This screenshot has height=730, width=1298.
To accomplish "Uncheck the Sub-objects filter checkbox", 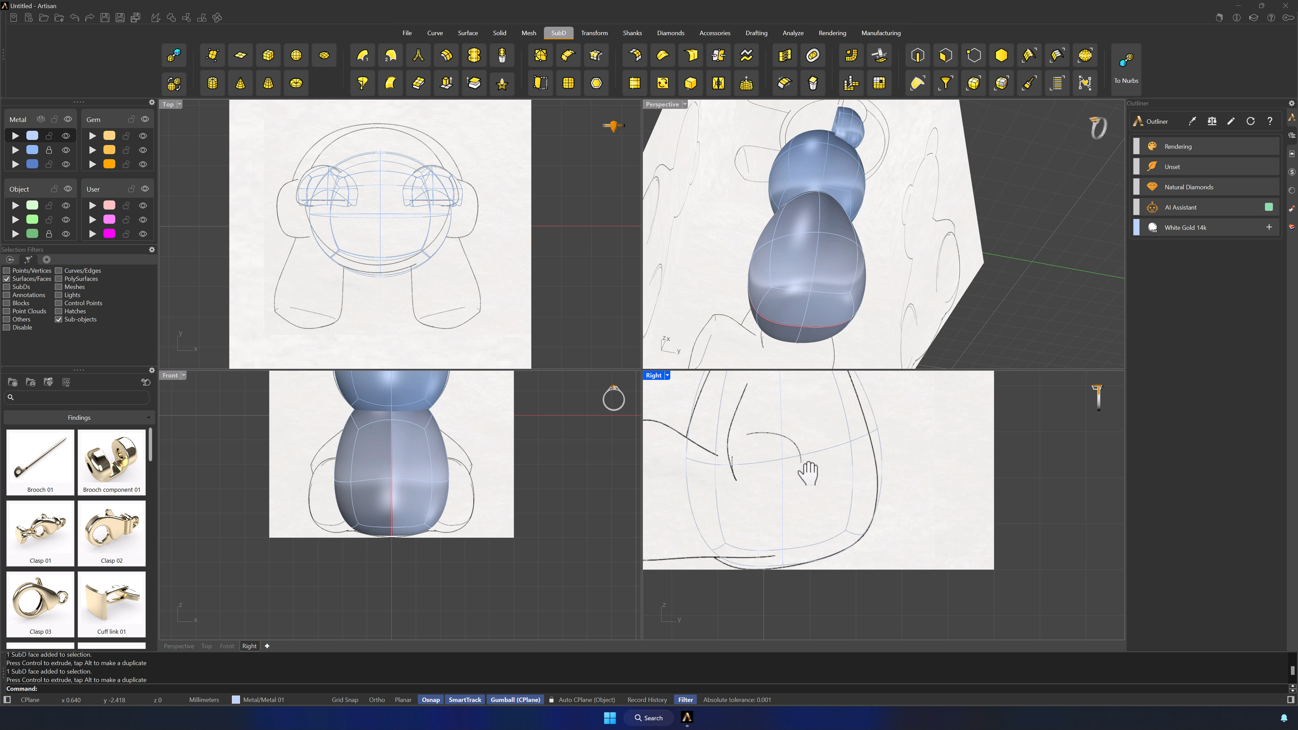I will pyautogui.click(x=58, y=319).
